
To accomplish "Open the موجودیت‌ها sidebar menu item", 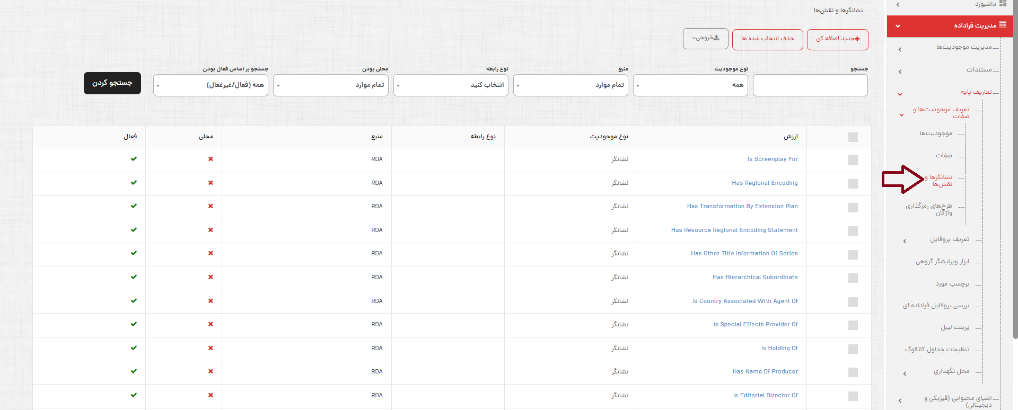I will coord(936,133).
